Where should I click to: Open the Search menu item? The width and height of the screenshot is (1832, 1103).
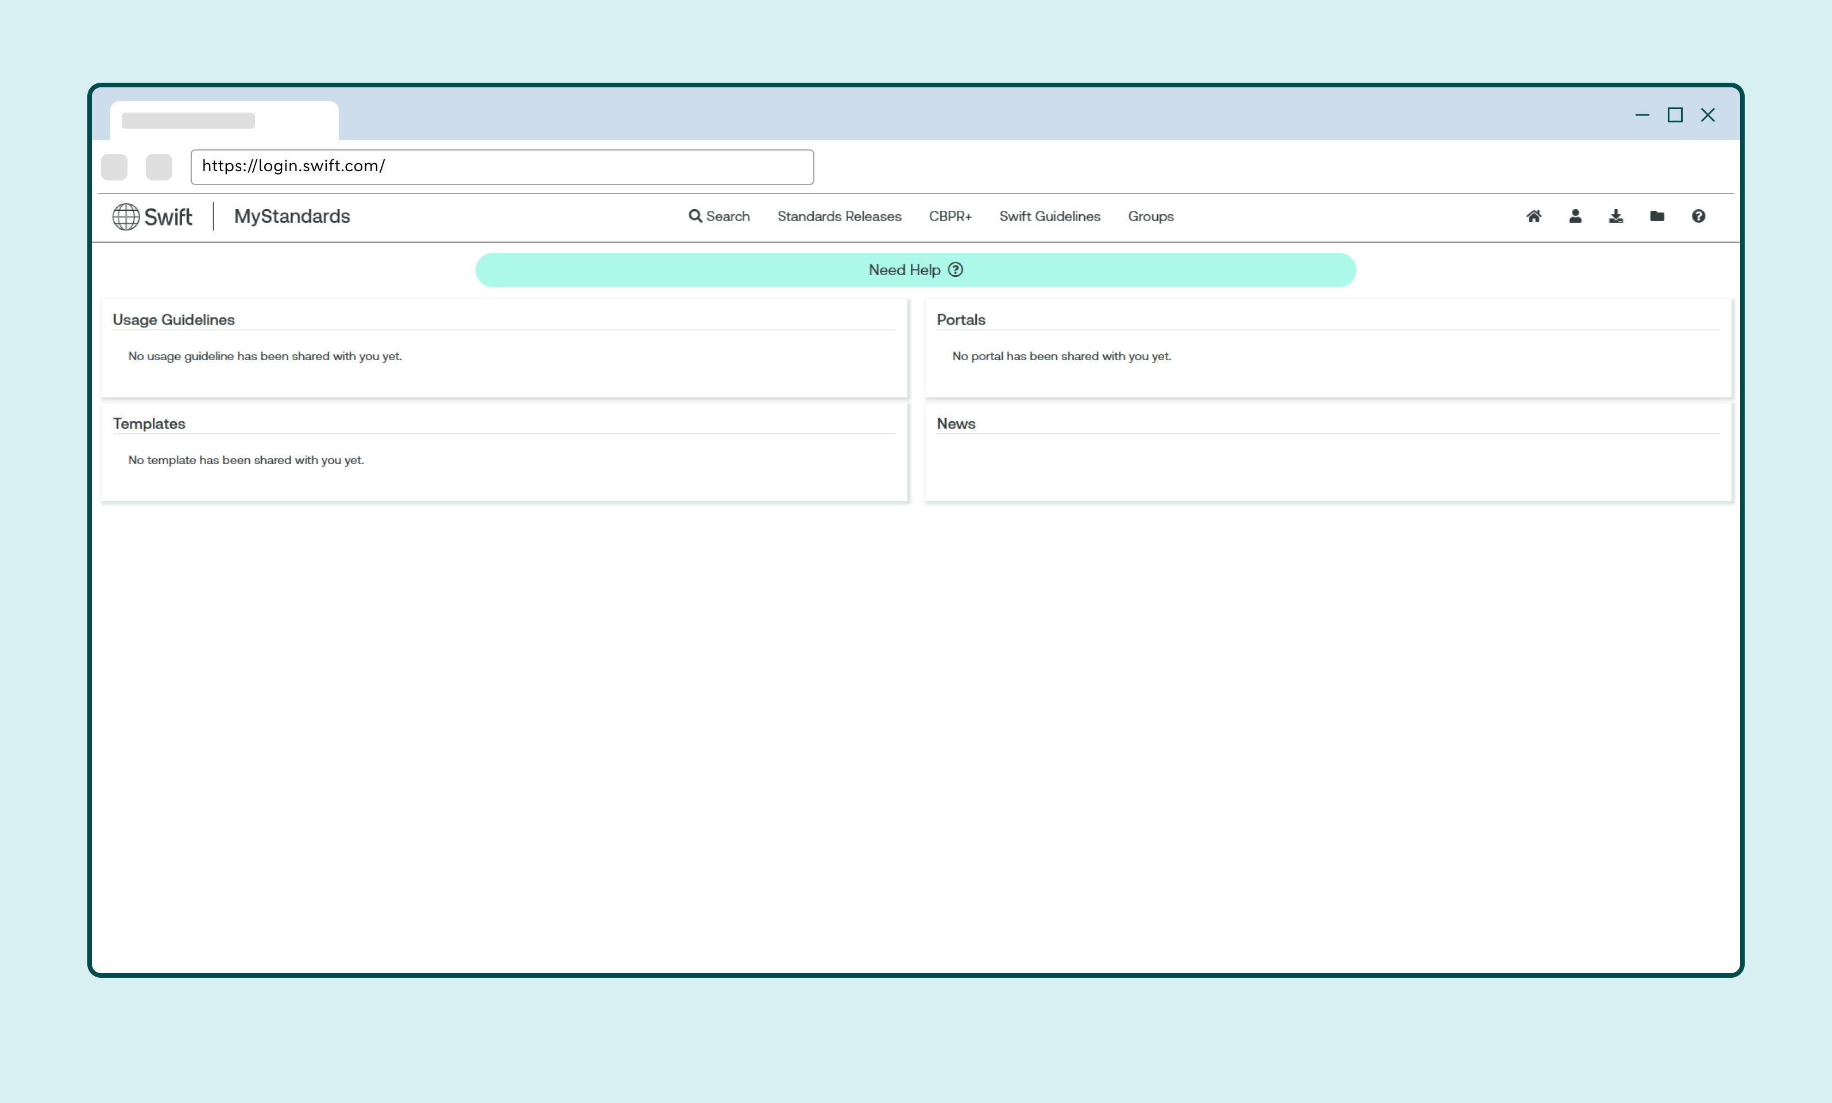pos(719,216)
